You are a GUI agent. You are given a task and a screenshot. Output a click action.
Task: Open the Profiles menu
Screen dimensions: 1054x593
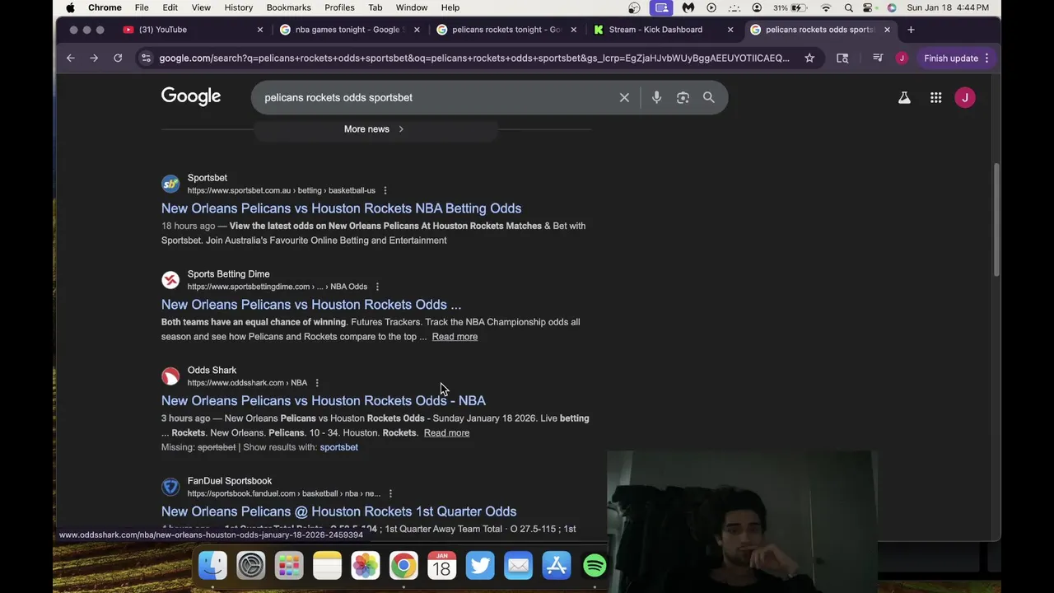coord(339,7)
